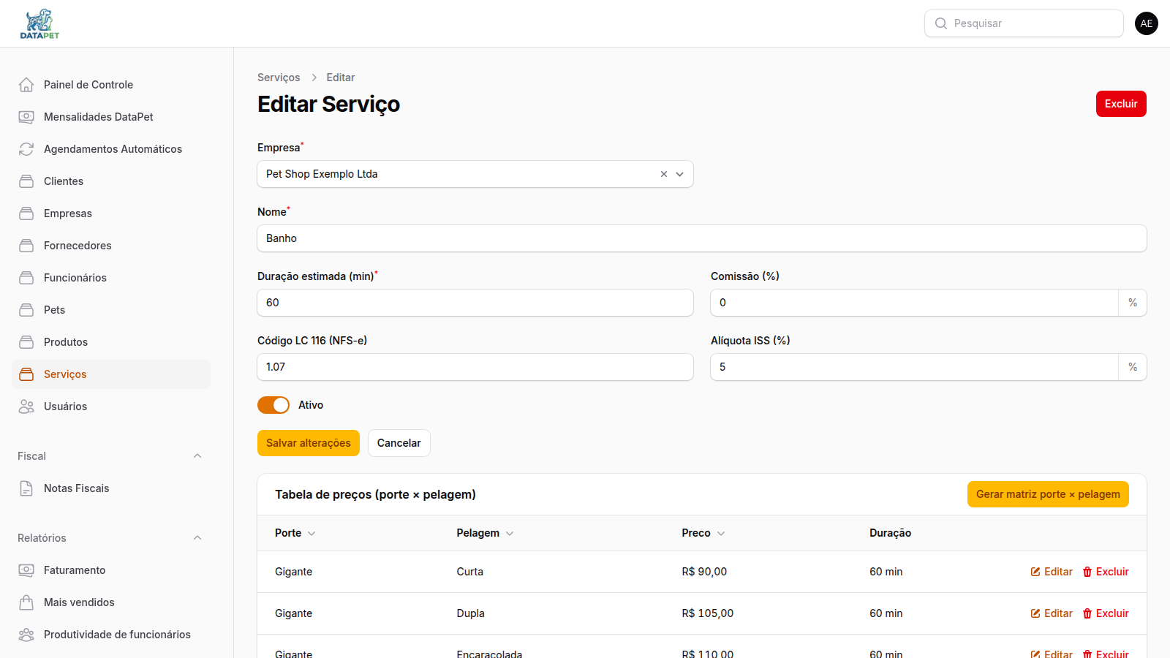Open the AE user avatar menu
This screenshot has width=1170, height=658.
(1147, 23)
